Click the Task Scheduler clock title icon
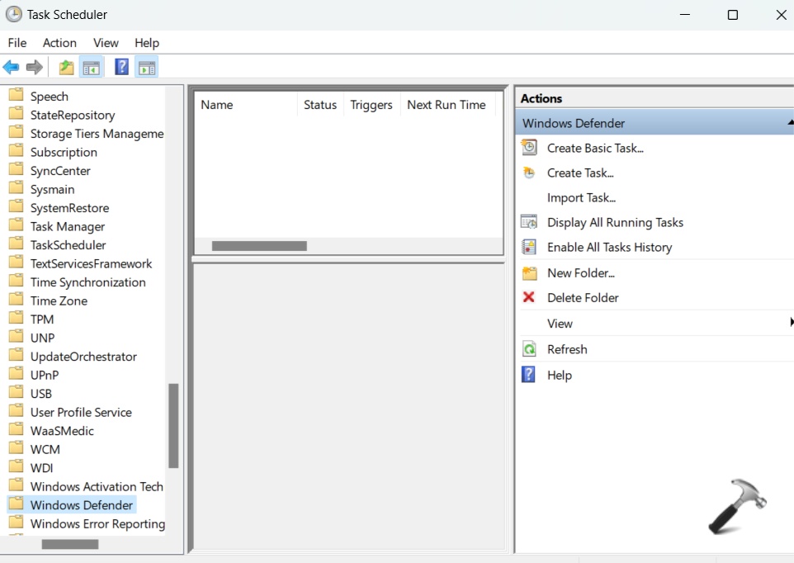This screenshot has width=794, height=563. 14,14
